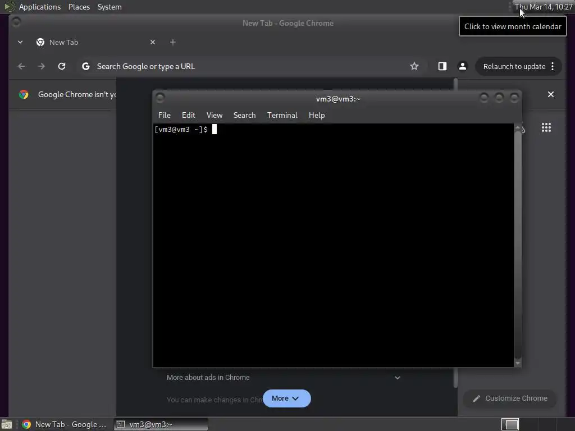Open the Google apps grid icon

coord(546,127)
